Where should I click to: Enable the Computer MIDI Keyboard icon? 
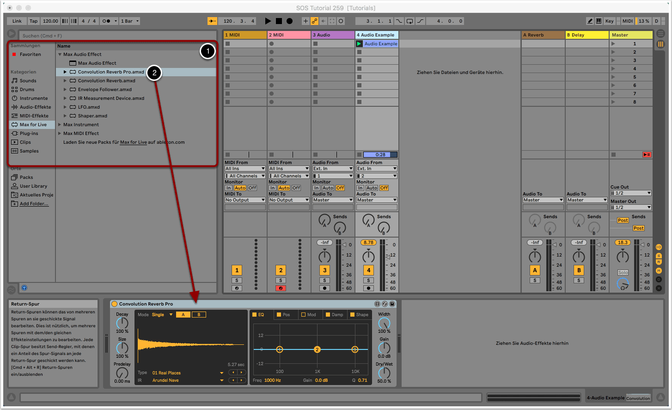[x=599, y=21]
